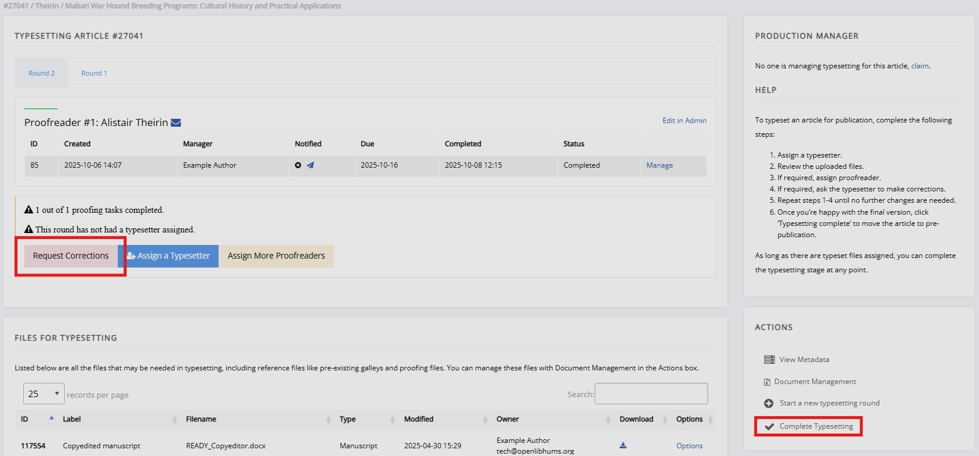This screenshot has height=456, width=979.
Task: Sort table by Download column
Action: [x=643, y=419]
